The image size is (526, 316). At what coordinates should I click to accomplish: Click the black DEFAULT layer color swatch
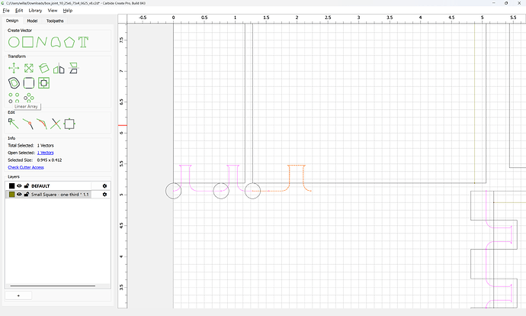[x=11, y=185]
